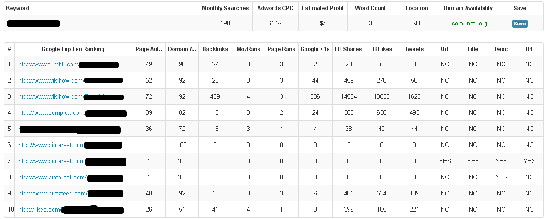Image resolution: width=545 pixels, height=219 pixels.
Task: Open the pinterest.com link in row 8
Action: (71, 178)
